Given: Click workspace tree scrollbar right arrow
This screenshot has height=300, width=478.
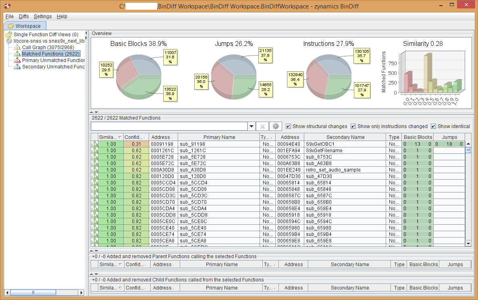Looking at the screenshot, I should (x=81, y=292).
